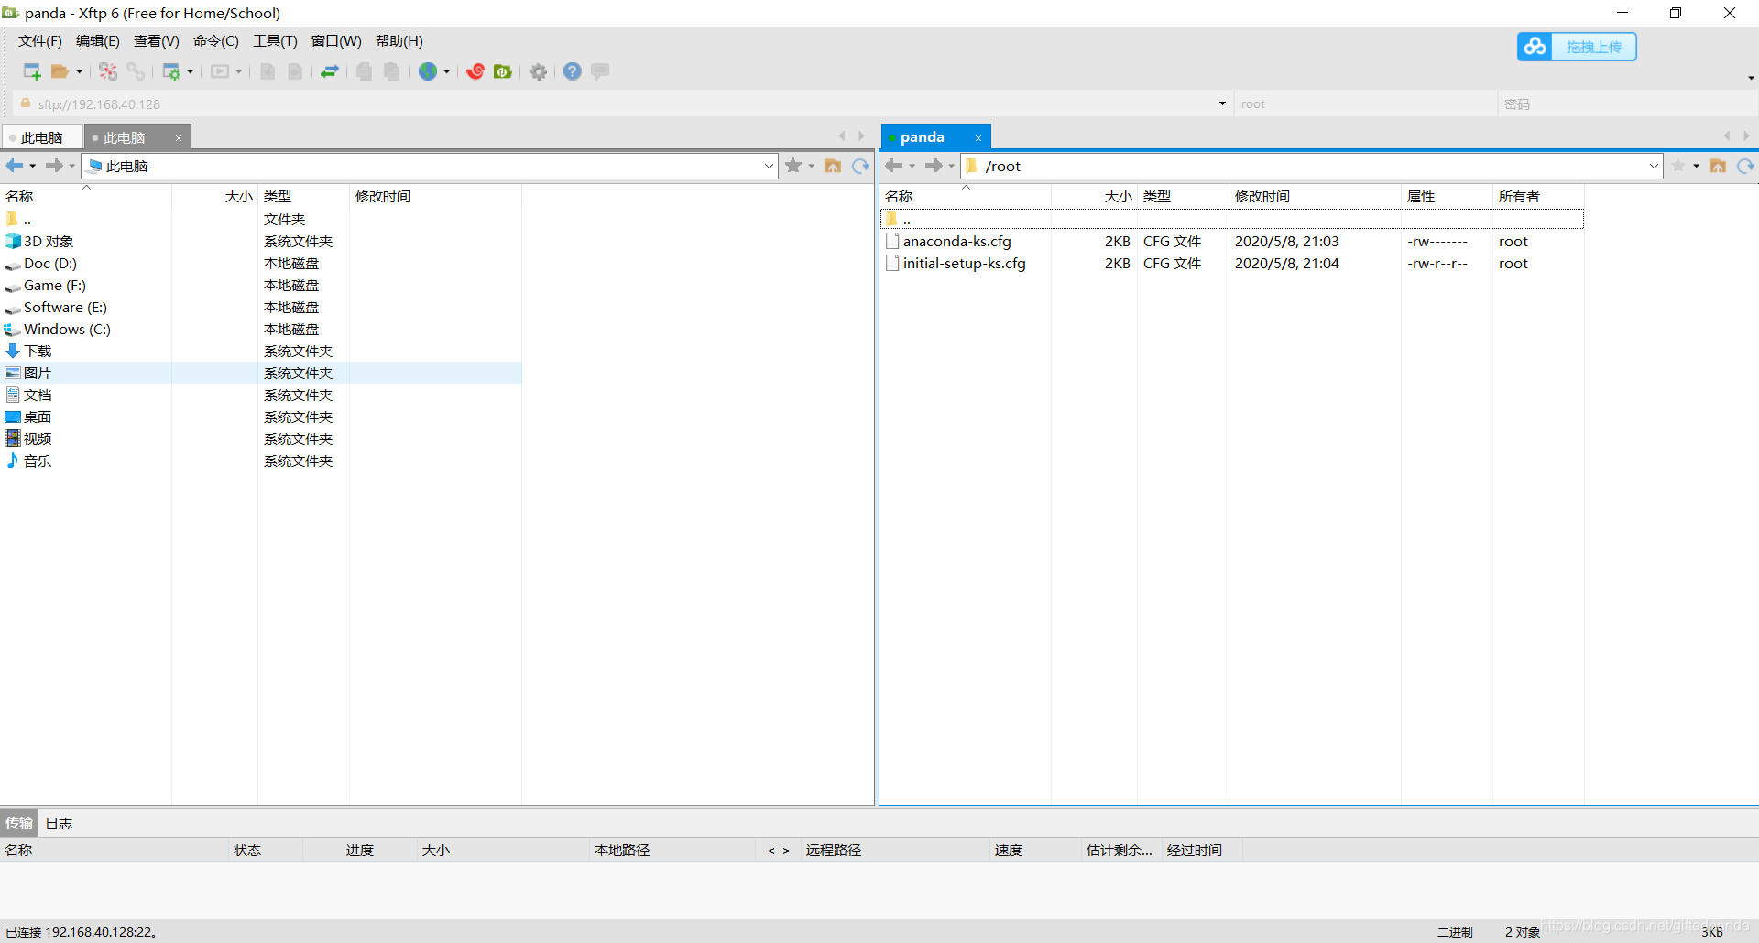Open the remote path /root dropdown list
1759x943 pixels.
(x=1653, y=166)
